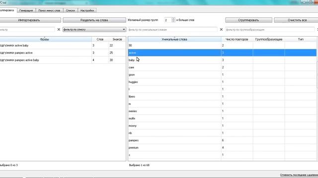Sort by Уникальные слова column header

point(174,39)
